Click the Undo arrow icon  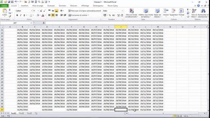(15, 2)
